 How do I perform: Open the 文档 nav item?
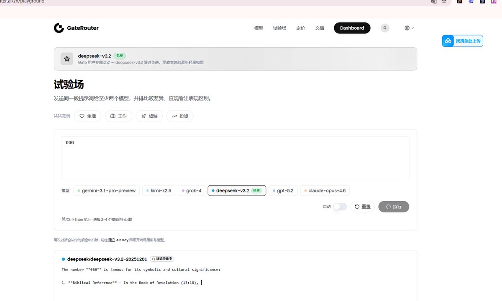[319, 28]
